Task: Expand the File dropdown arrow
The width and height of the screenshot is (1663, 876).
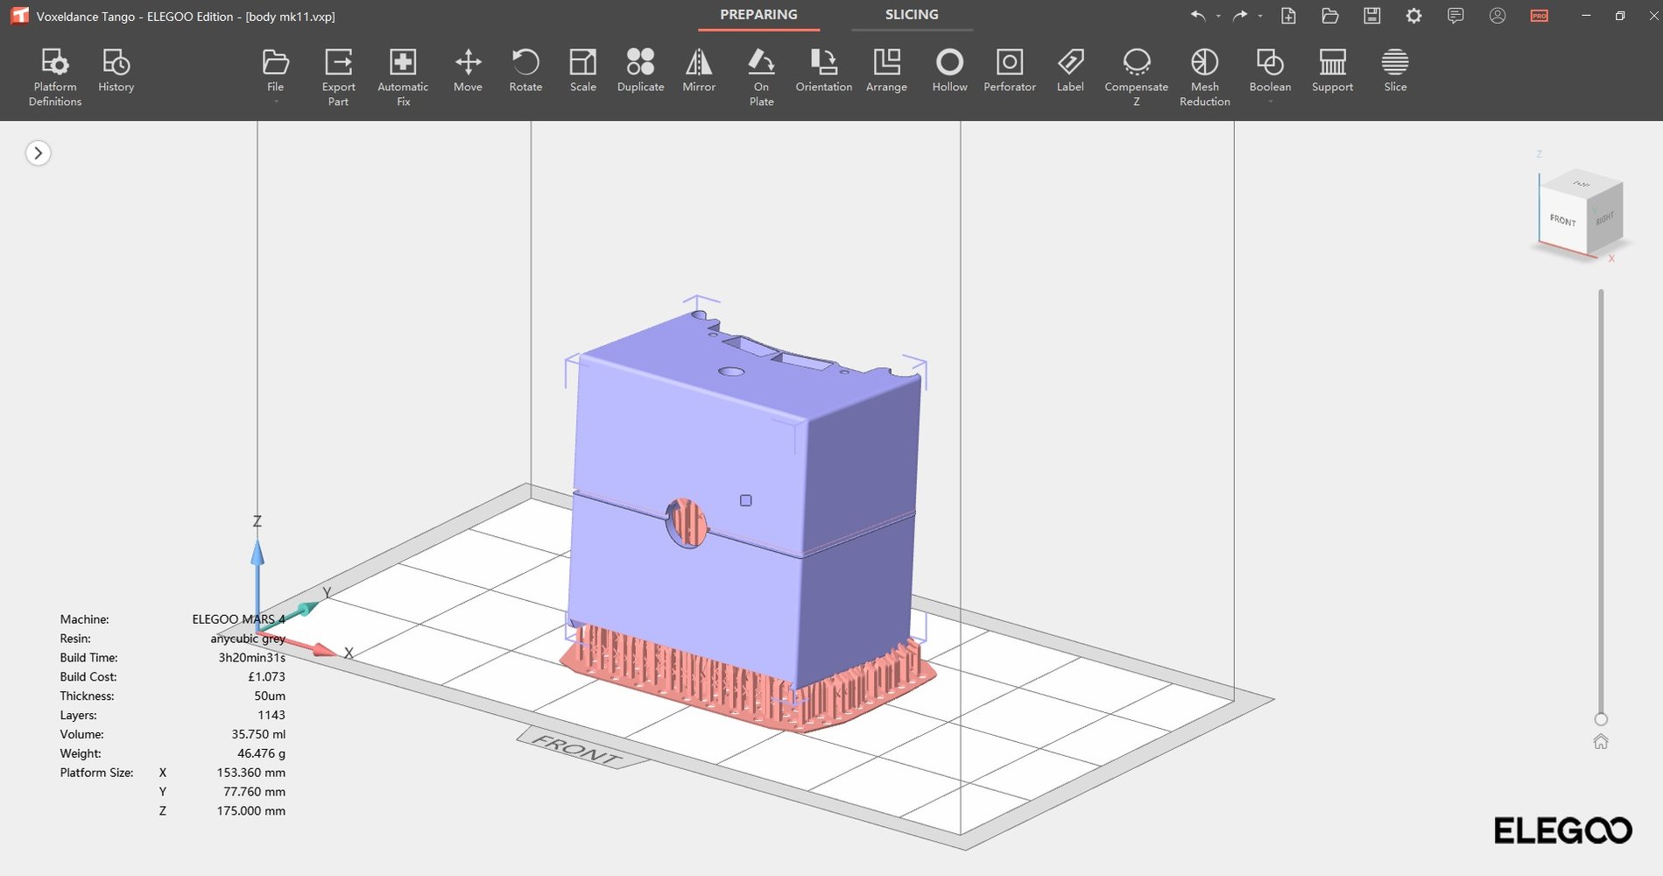Action: (276, 102)
